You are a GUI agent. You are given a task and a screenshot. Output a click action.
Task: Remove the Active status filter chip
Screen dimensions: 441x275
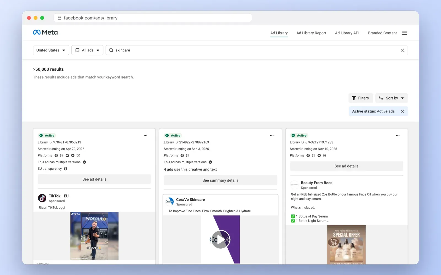402,111
